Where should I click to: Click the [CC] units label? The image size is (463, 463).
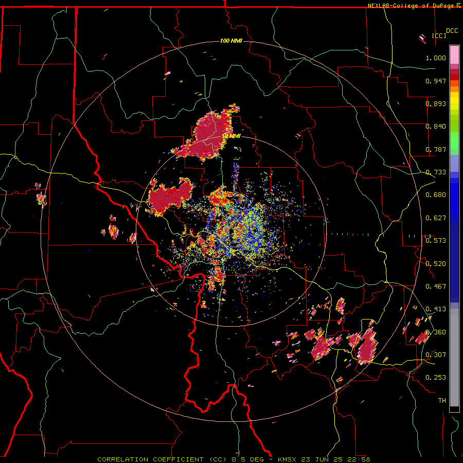[x=439, y=35]
